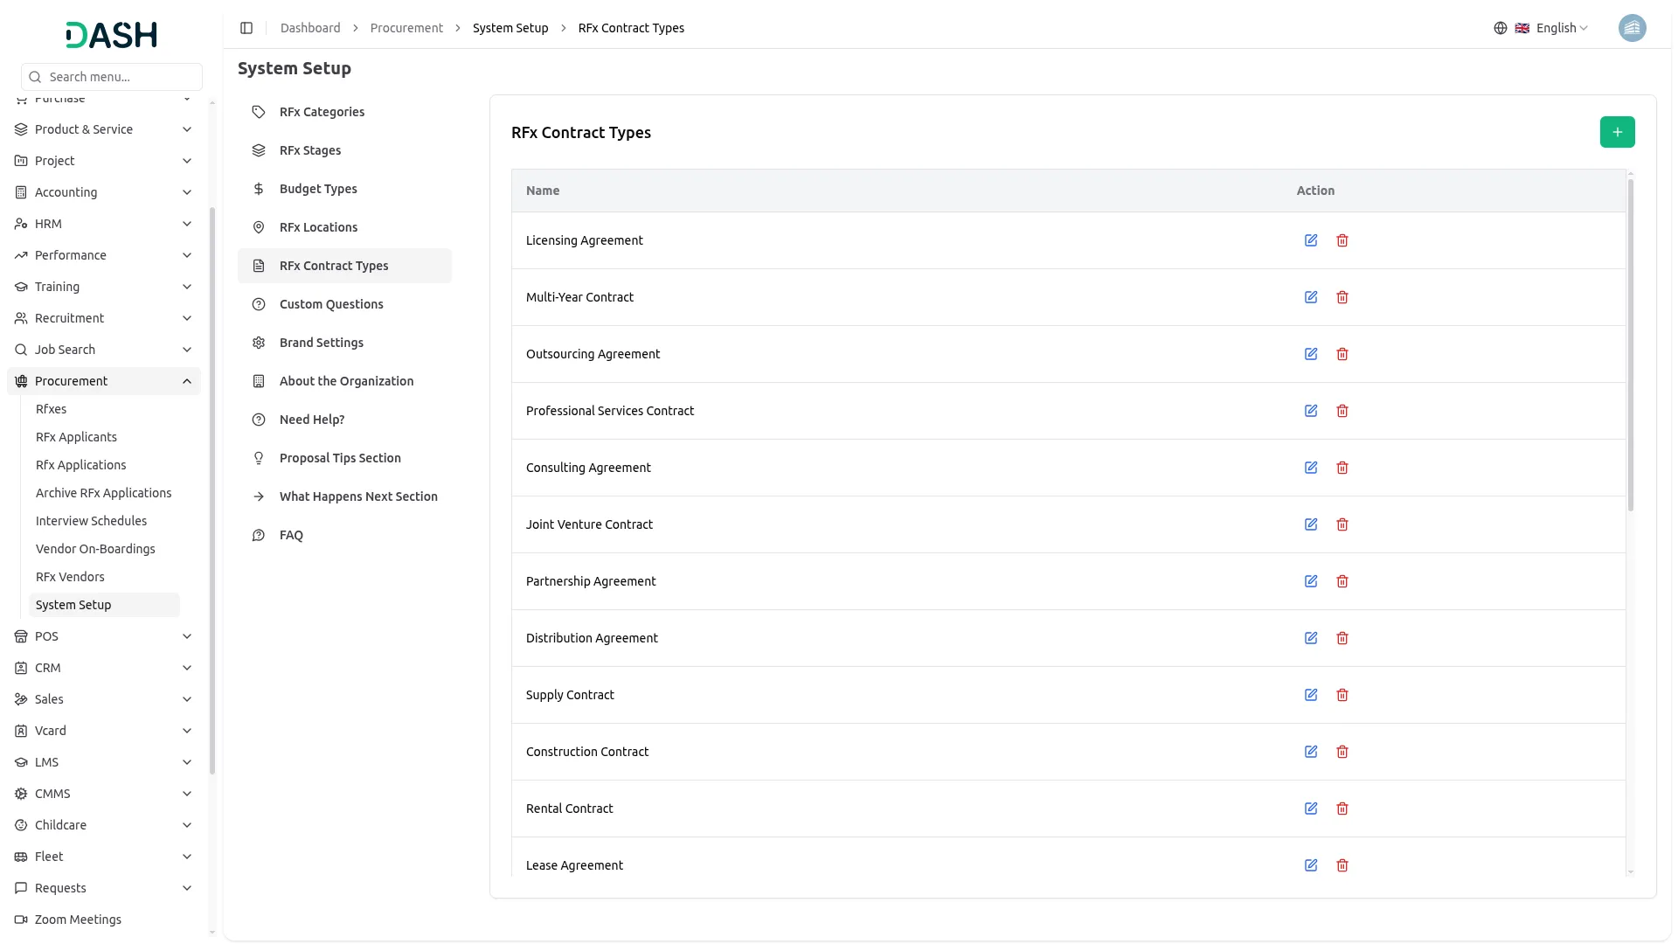Open the RFx Stages setup tab
This screenshot has height=944, width=1678.
click(x=310, y=150)
